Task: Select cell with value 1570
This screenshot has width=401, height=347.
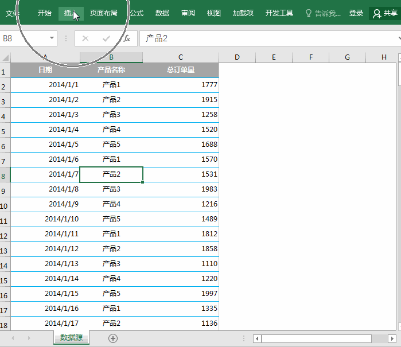Action: pos(181,159)
